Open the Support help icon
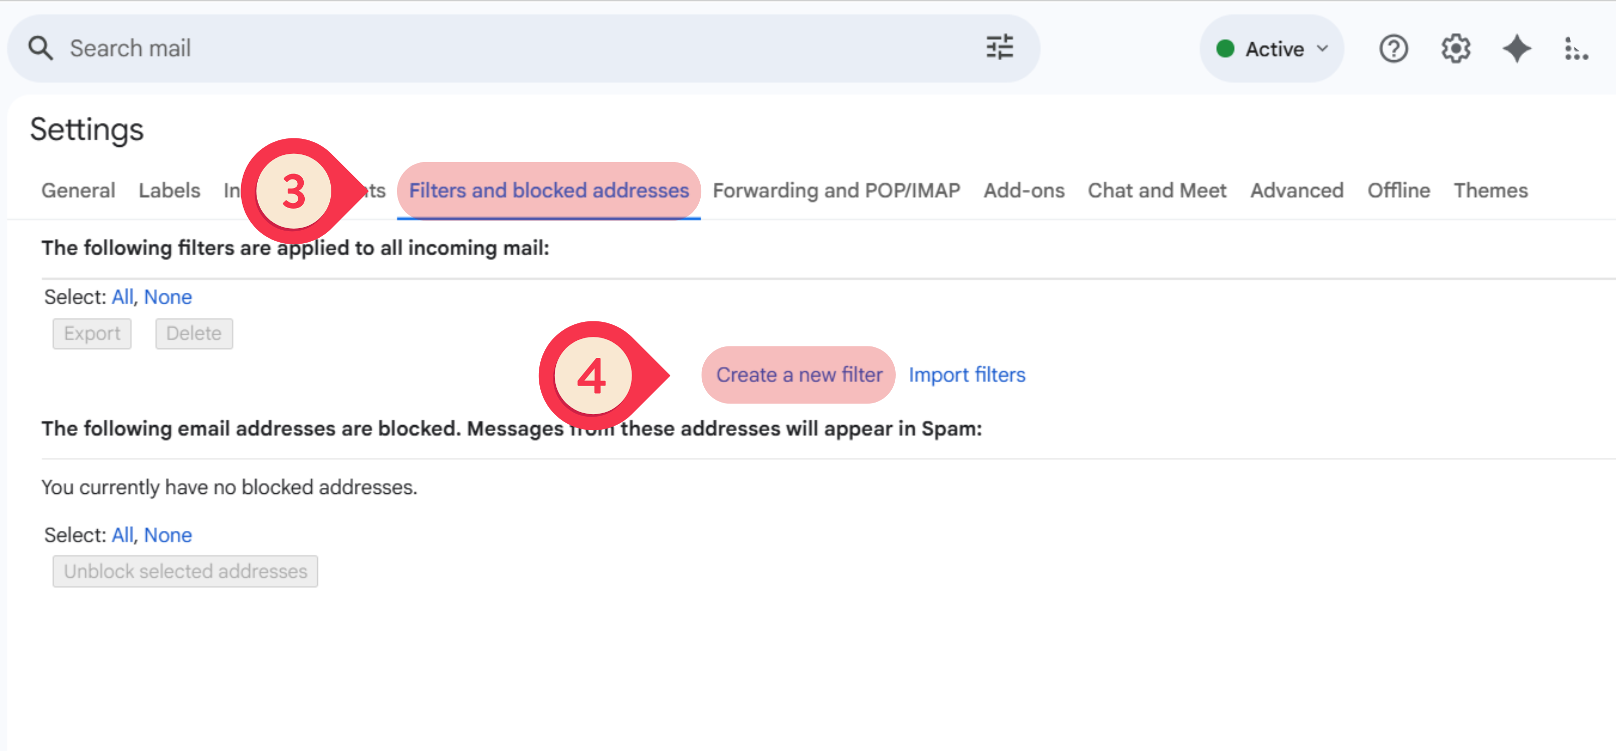The image size is (1616, 751). (1393, 49)
